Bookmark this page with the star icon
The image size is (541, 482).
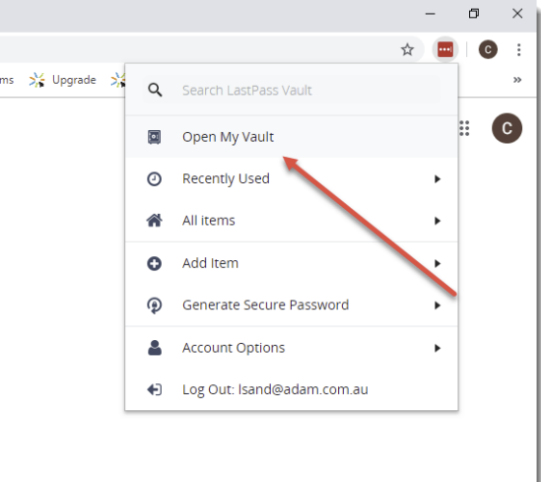point(407,49)
